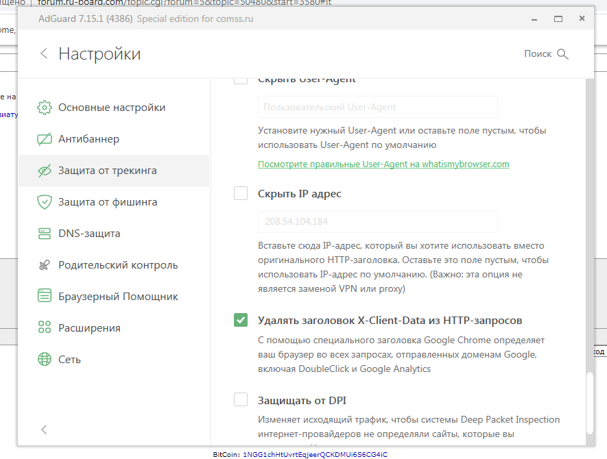Open DNS-защита section
607x459 pixels.
click(x=114, y=234)
